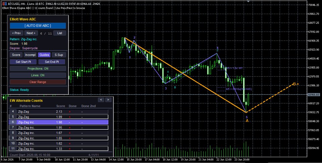The height and width of the screenshot is (163, 322).
Task: Click the Count Start date text
Action: click(x=30, y=155)
